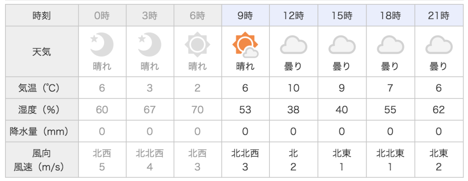
Task: Click the cloud icon under 21時
Action: point(439,45)
